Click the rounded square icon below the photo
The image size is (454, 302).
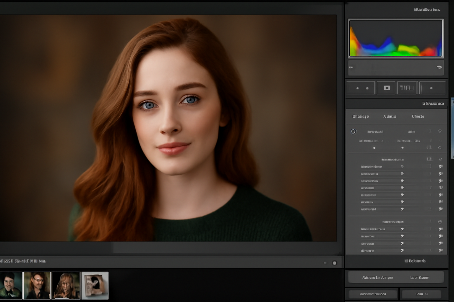tap(335, 263)
